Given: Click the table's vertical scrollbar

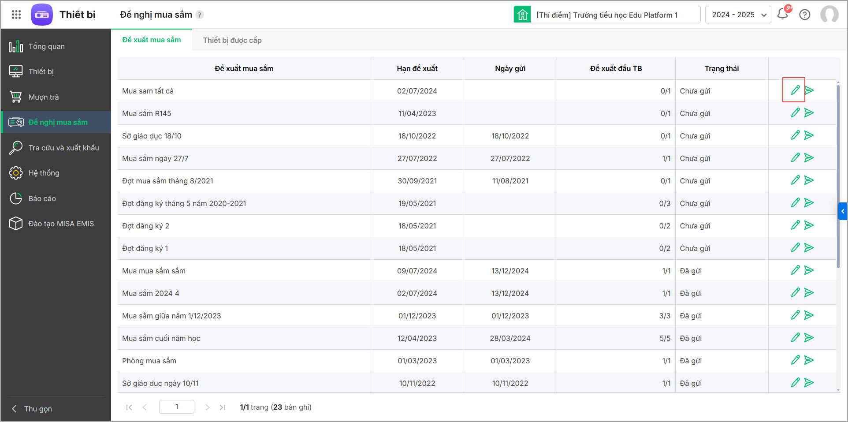Looking at the screenshot, I should [838, 176].
